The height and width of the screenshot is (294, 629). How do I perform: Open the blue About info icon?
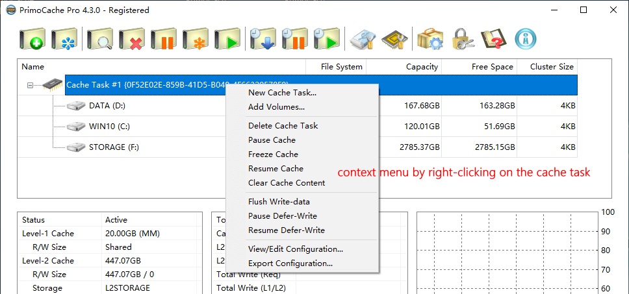tap(526, 39)
